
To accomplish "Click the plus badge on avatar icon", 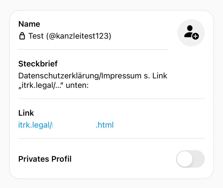I will pyautogui.click(x=195, y=36).
